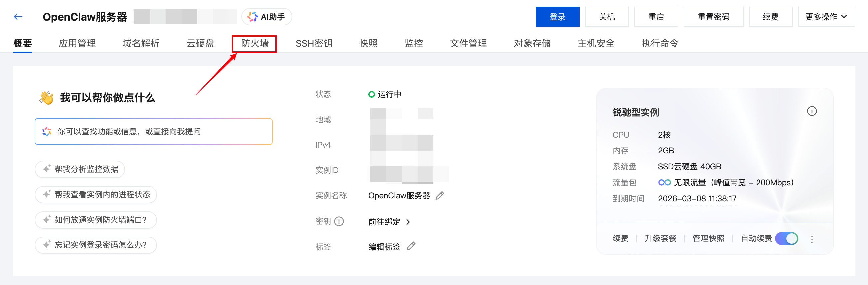
Task: Open the 域名解析 tab
Action: pyautogui.click(x=141, y=43)
